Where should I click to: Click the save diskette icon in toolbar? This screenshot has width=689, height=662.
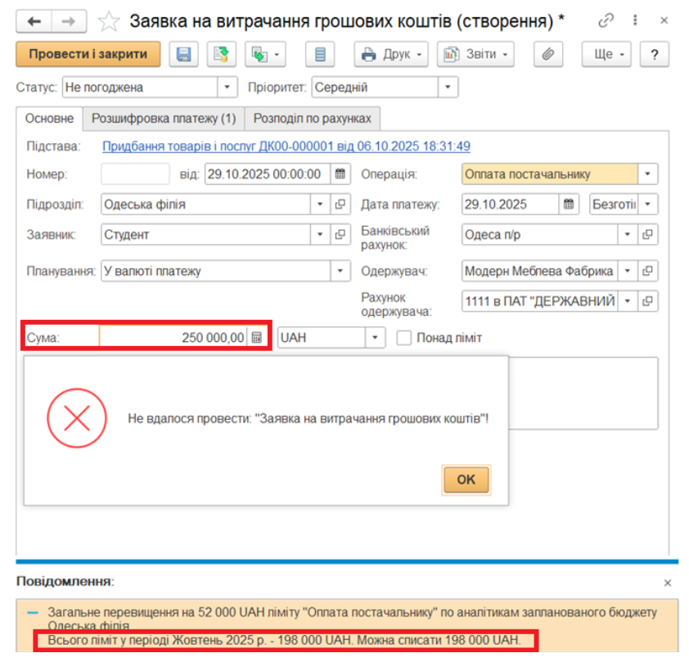click(184, 55)
